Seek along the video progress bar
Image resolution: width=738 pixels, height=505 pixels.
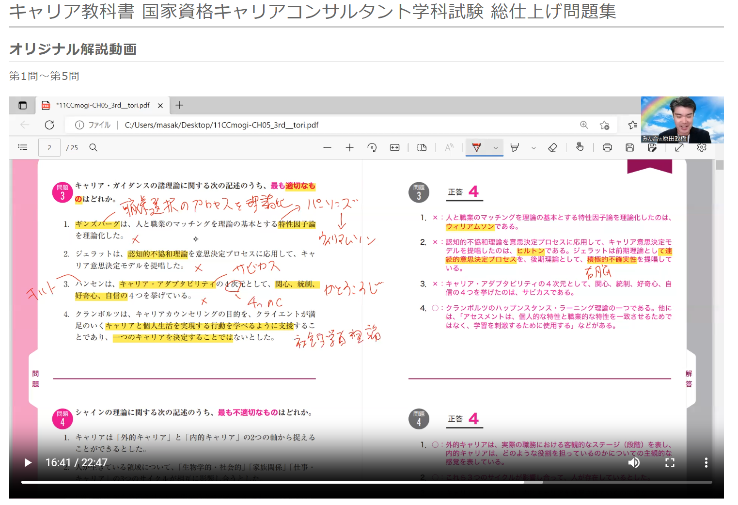click(x=366, y=482)
